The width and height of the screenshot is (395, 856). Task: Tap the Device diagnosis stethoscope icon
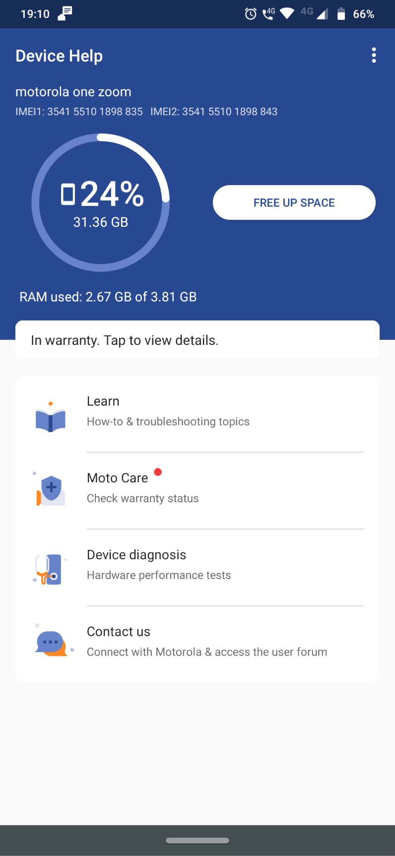(x=49, y=569)
